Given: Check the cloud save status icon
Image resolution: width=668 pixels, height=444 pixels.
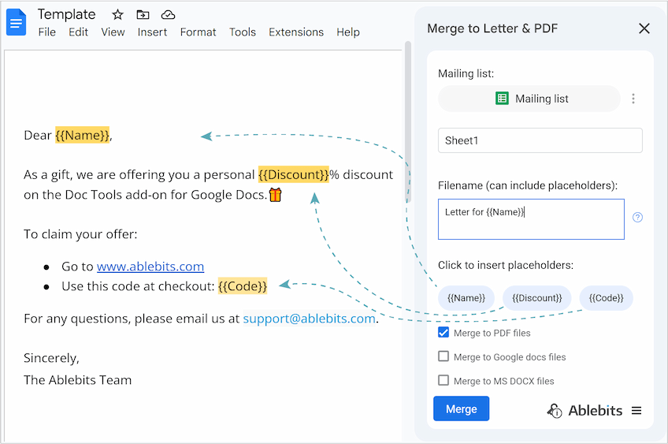Looking at the screenshot, I should pos(168,15).
